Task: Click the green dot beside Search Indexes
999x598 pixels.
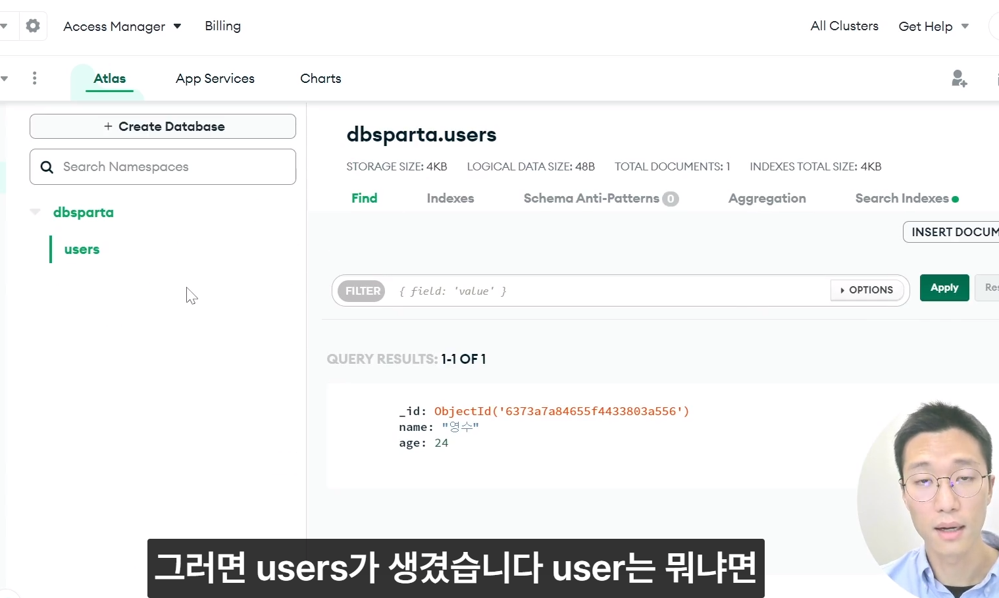Action: click(x=955, y=199)
